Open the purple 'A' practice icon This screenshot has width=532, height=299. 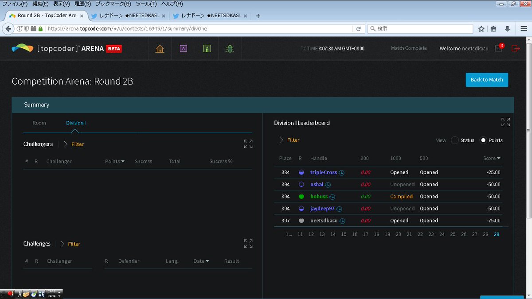(183, 49)
